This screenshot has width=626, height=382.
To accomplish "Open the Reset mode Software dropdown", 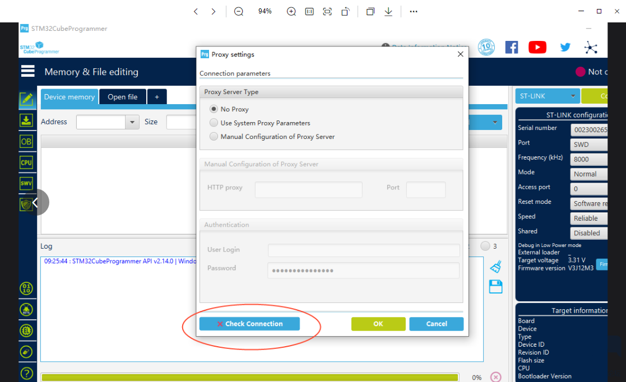I will 589,203.
